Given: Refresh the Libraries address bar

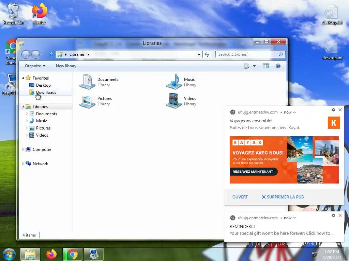Looking at the screenshot, I should (207, 54).
